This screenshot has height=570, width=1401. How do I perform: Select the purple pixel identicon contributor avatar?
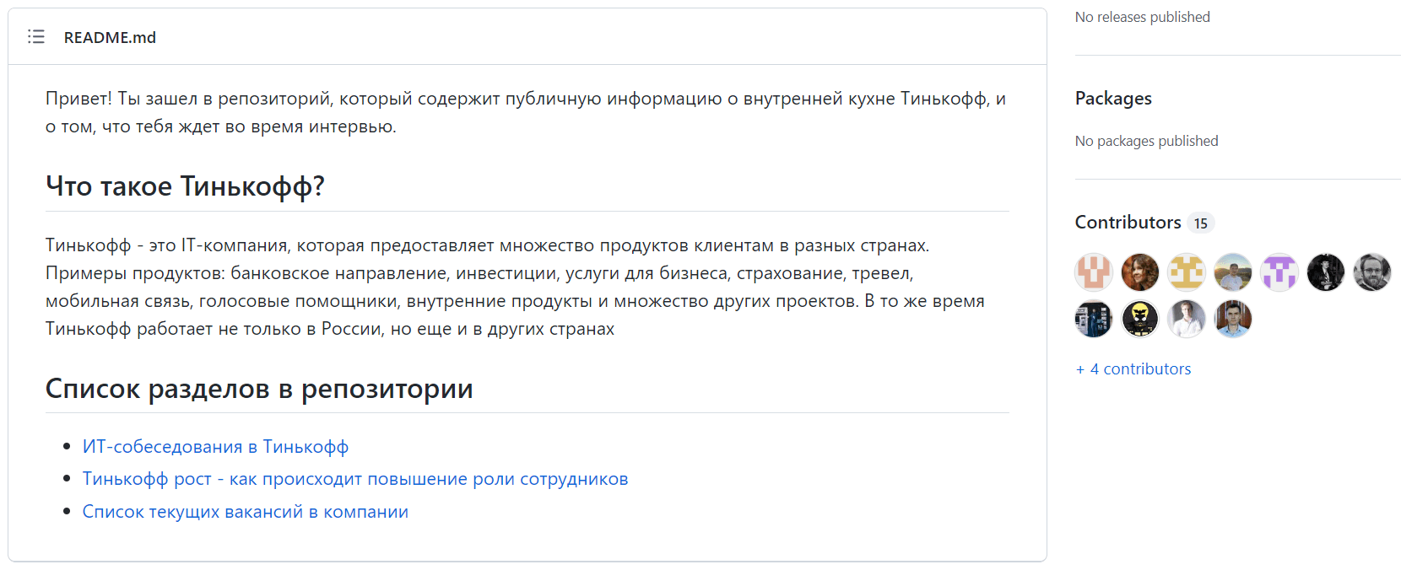[1279, 272]
